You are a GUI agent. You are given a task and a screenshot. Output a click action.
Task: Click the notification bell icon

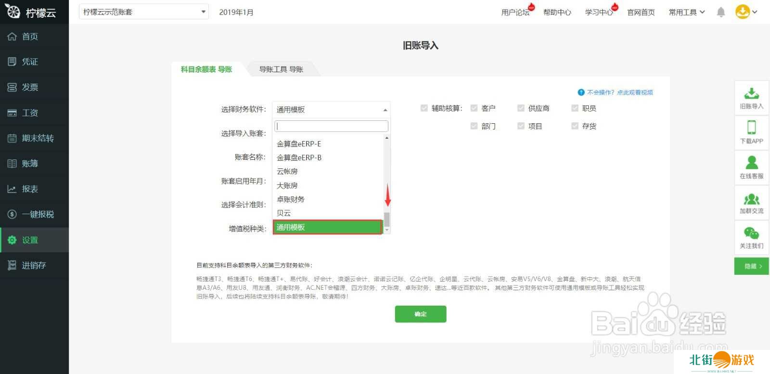point(720,12)
